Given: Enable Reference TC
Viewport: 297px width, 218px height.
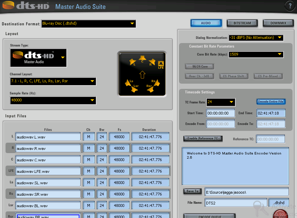Looking at the screenshot, I should (x=203, y=139).
